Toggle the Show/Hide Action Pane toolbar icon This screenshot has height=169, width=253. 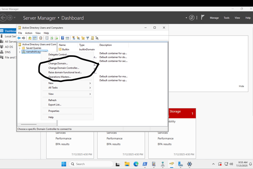[67, 38]
